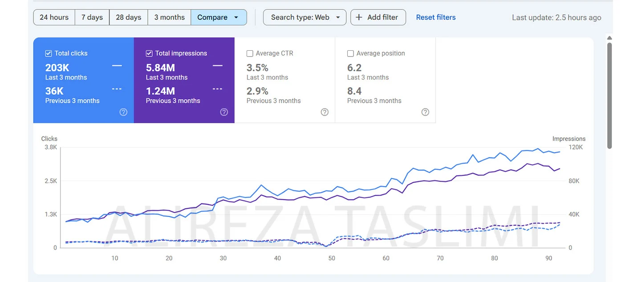Switch to the 28 days range
Screen dimensions: 641x282
click(128, 17)
